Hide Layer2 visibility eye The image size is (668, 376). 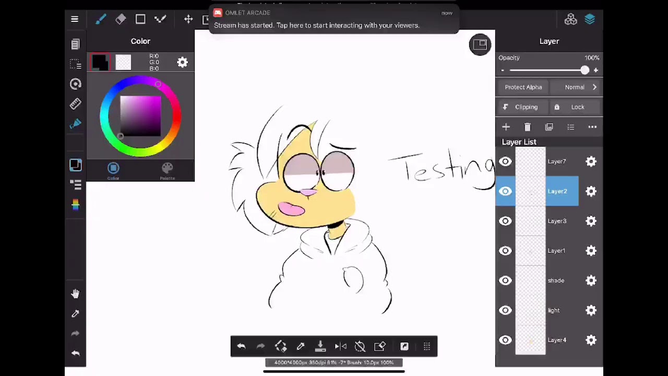[505, 192]
